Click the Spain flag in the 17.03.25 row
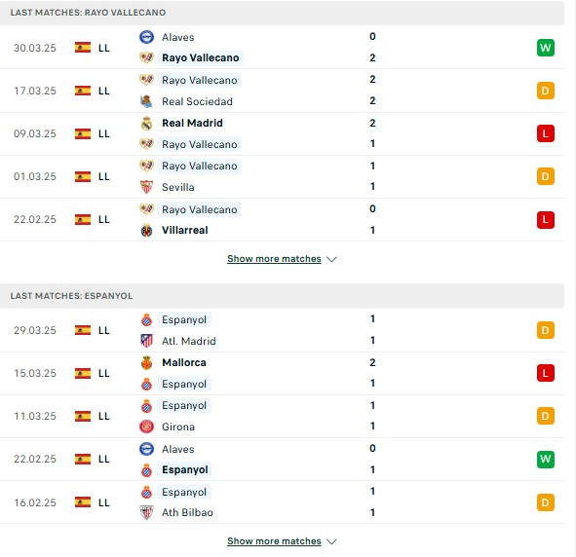Screen dimensions: 576x557 click(x=83, y=91)
